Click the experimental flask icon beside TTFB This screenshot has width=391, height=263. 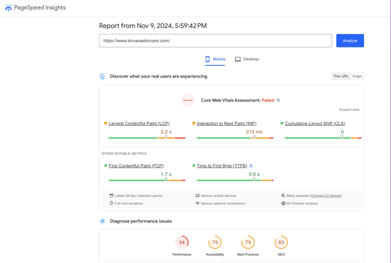[x=251, y=166]
